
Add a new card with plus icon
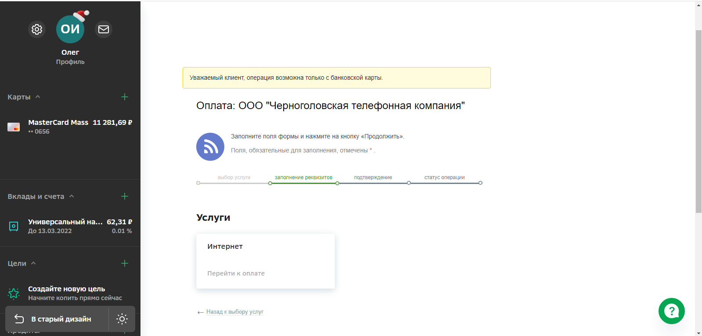coord(125,97)
